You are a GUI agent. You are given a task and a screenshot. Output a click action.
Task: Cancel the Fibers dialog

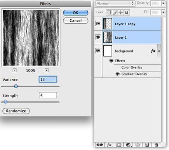coord(76,20)
